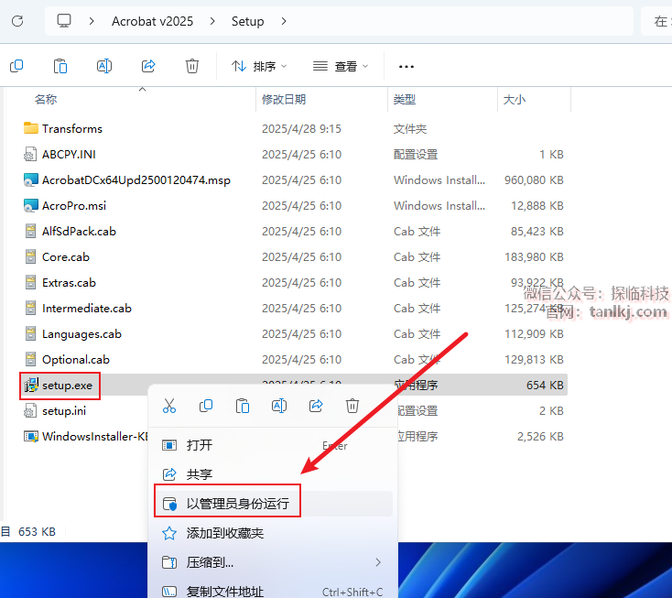Click the AcroPro.msi installer icon
The width and height of the screenshot is (672, 598).
pyautogui.click(x=31, y=205)
